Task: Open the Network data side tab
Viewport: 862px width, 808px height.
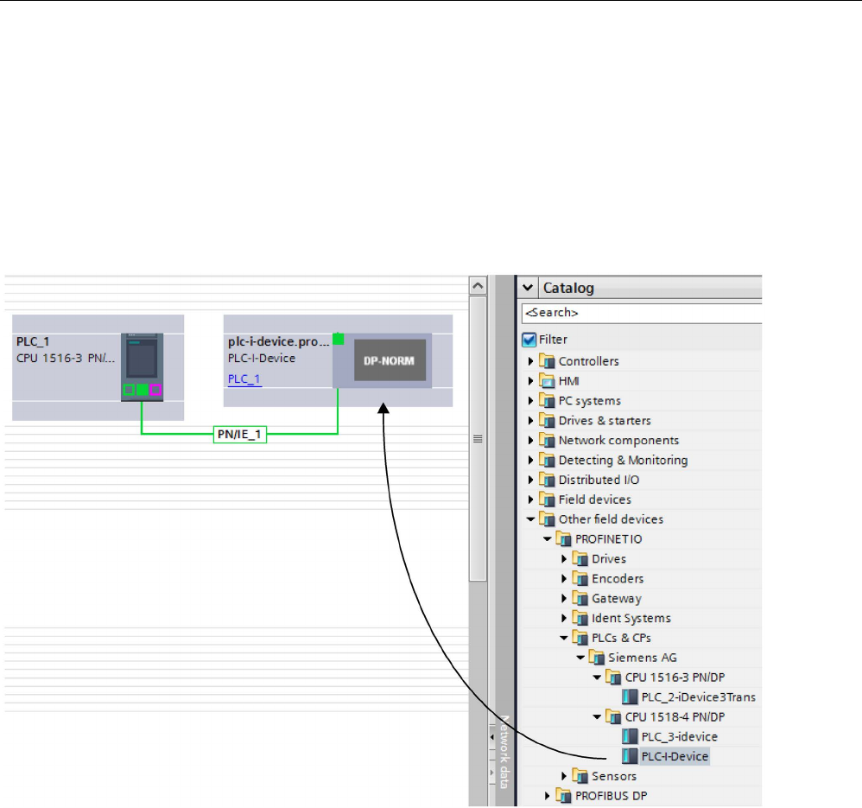Action: point(504,752)
